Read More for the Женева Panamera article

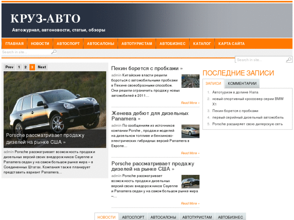point(190,153)
